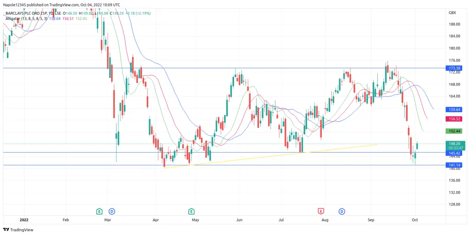
Task: Click the 180.00 tick on price axis
Action: [454, 48]
